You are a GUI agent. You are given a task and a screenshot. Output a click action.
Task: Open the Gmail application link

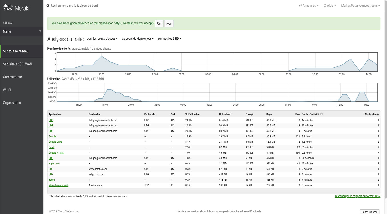pyautogui.click(x=51, y=147)
